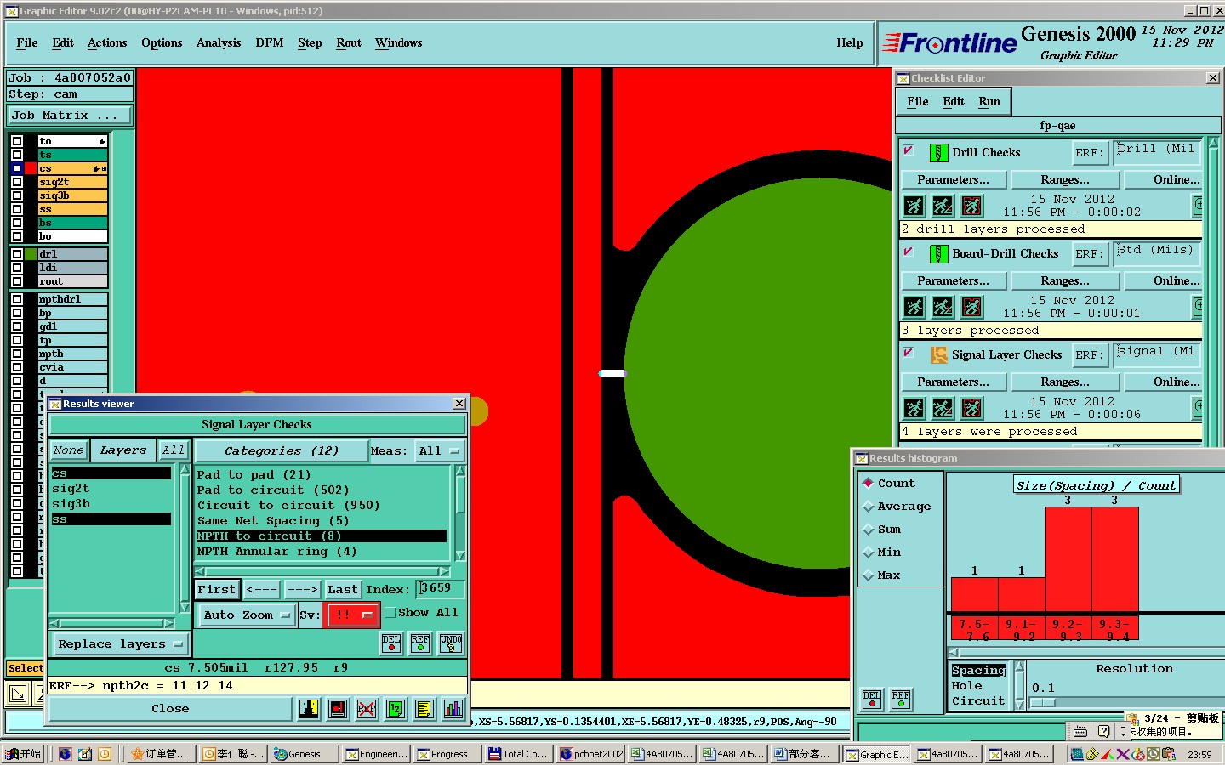Click red run icon under Drill Checks
1225x765 pixels.
coord(971,206)
